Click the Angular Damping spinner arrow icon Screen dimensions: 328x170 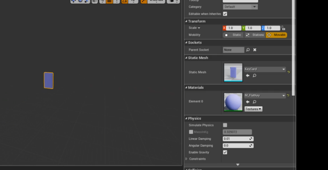251,145
